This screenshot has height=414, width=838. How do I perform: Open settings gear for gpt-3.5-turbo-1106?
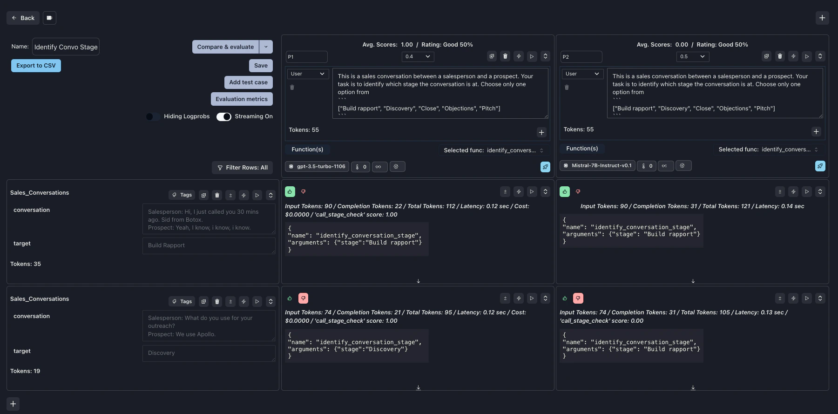coord(397,167)
